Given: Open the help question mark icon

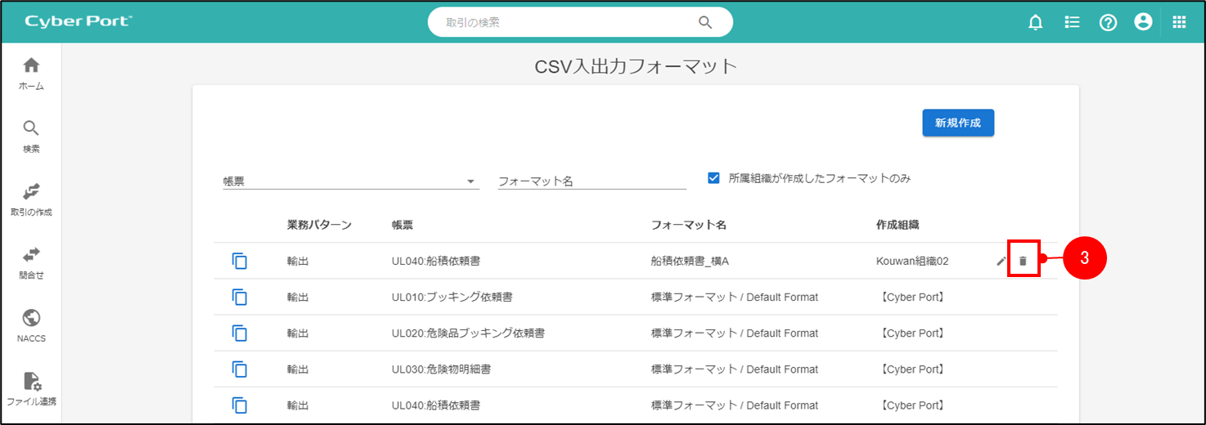Looking at the screenshot, I should tap(1108, 23).
